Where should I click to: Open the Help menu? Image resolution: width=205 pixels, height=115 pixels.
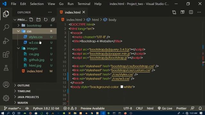[x=98, y=4]
